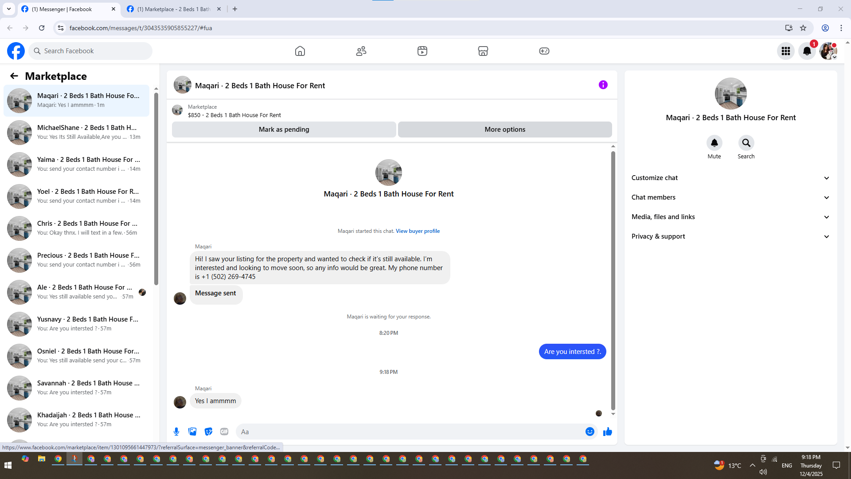Open the Facebook apps grid menu
Screen dimensions: 851x479
pos(786,51)
